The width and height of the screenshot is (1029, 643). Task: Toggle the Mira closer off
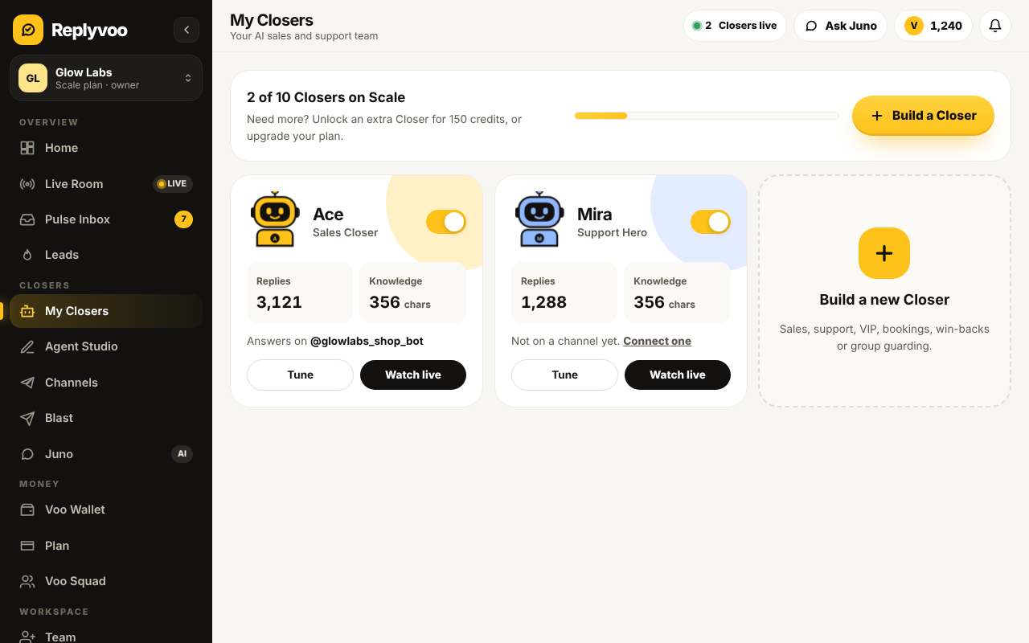(711, 222)
